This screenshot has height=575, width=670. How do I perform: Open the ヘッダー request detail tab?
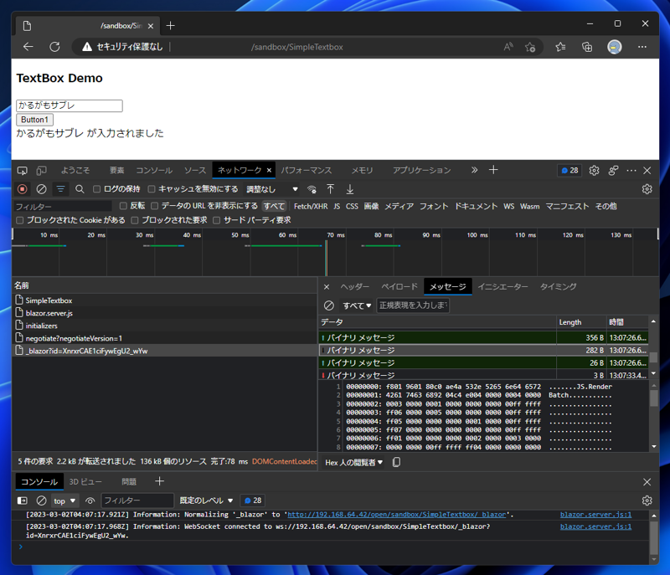point(354,287)
